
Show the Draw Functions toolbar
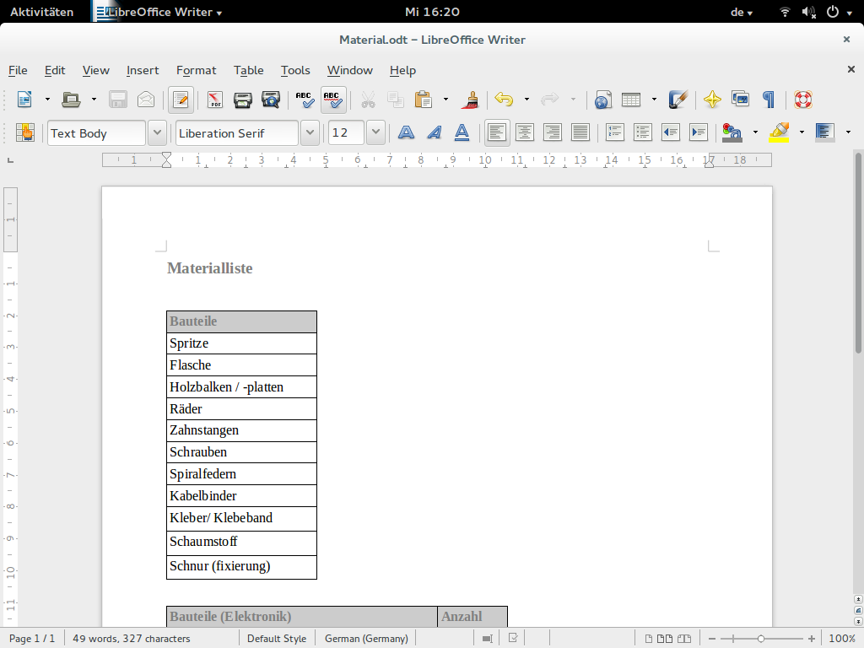tap(678, 100)
